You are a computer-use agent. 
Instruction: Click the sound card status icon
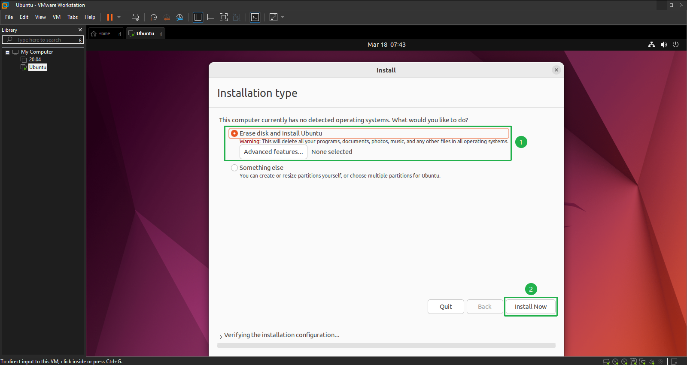pyautogui.click(x=651, y=362)
